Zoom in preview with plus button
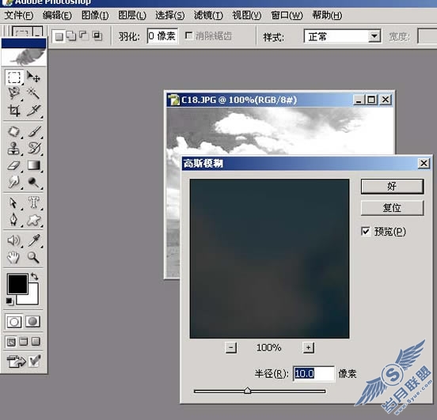Image resolution: width=437 pixels, height=420 pixels. point(308,348)
